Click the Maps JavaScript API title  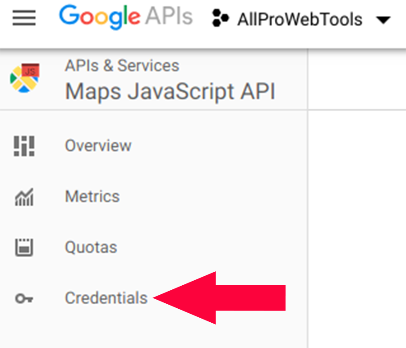click(x=170, y=92)
